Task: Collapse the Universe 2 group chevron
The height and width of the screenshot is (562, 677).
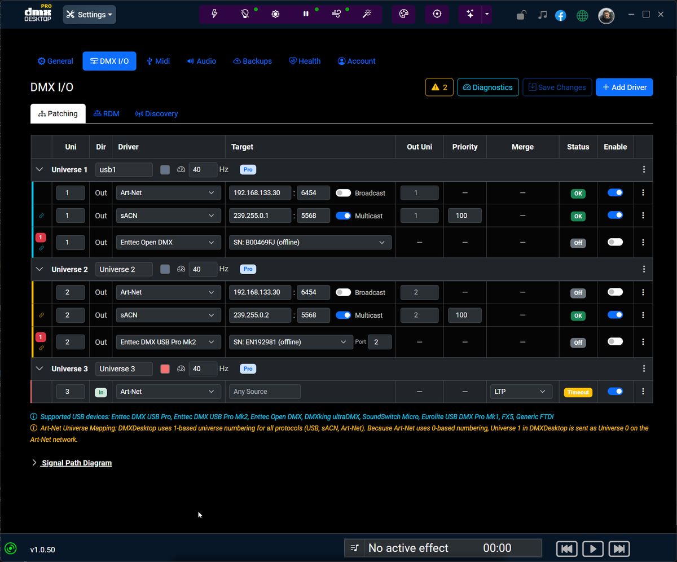Action: [x=39, y=269]
